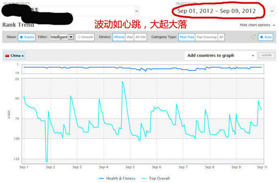Click Hide chart options link
Image resolution: width=279 pixels, height=183 pixels.
(255, 25)
